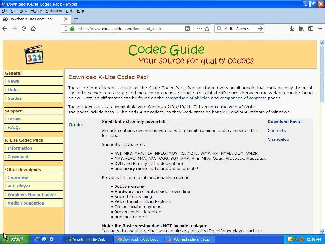Open the View menu
Viewport: 325px width, 244px height.
click(23, 11)
